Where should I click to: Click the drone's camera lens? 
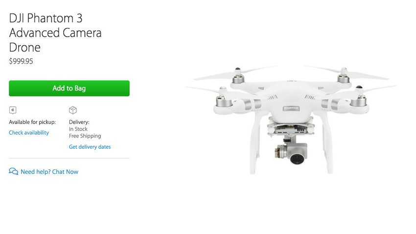(297, 159)
